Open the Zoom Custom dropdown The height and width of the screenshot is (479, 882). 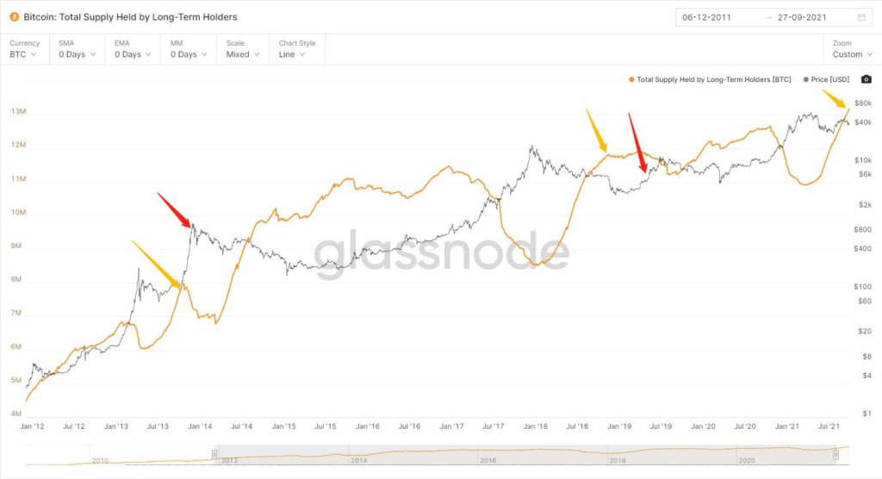point(852,54)
